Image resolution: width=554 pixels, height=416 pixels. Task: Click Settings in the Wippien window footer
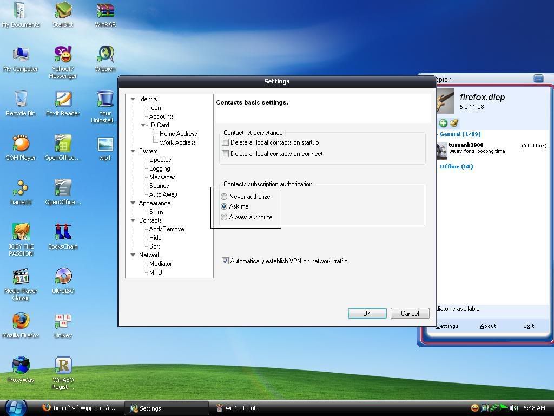tap(447, 326)
